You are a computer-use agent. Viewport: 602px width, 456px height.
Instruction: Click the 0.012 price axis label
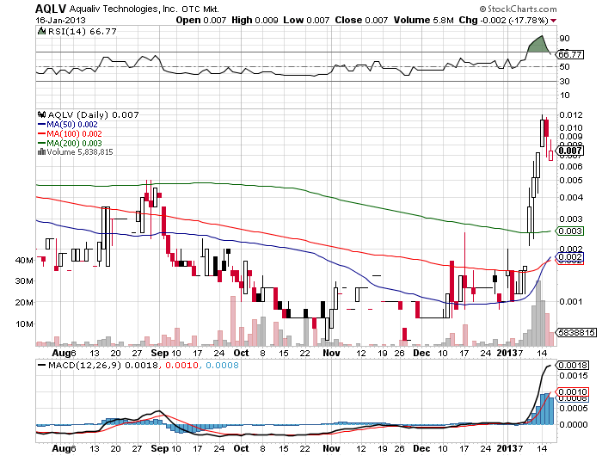571,115
